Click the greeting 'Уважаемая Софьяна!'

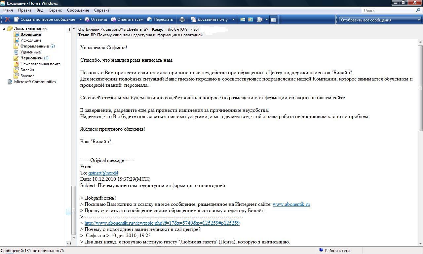tap(104, 48)
